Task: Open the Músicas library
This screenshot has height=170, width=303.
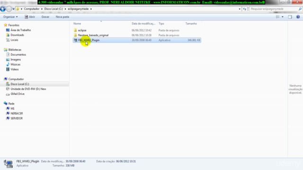Action: 16,64
